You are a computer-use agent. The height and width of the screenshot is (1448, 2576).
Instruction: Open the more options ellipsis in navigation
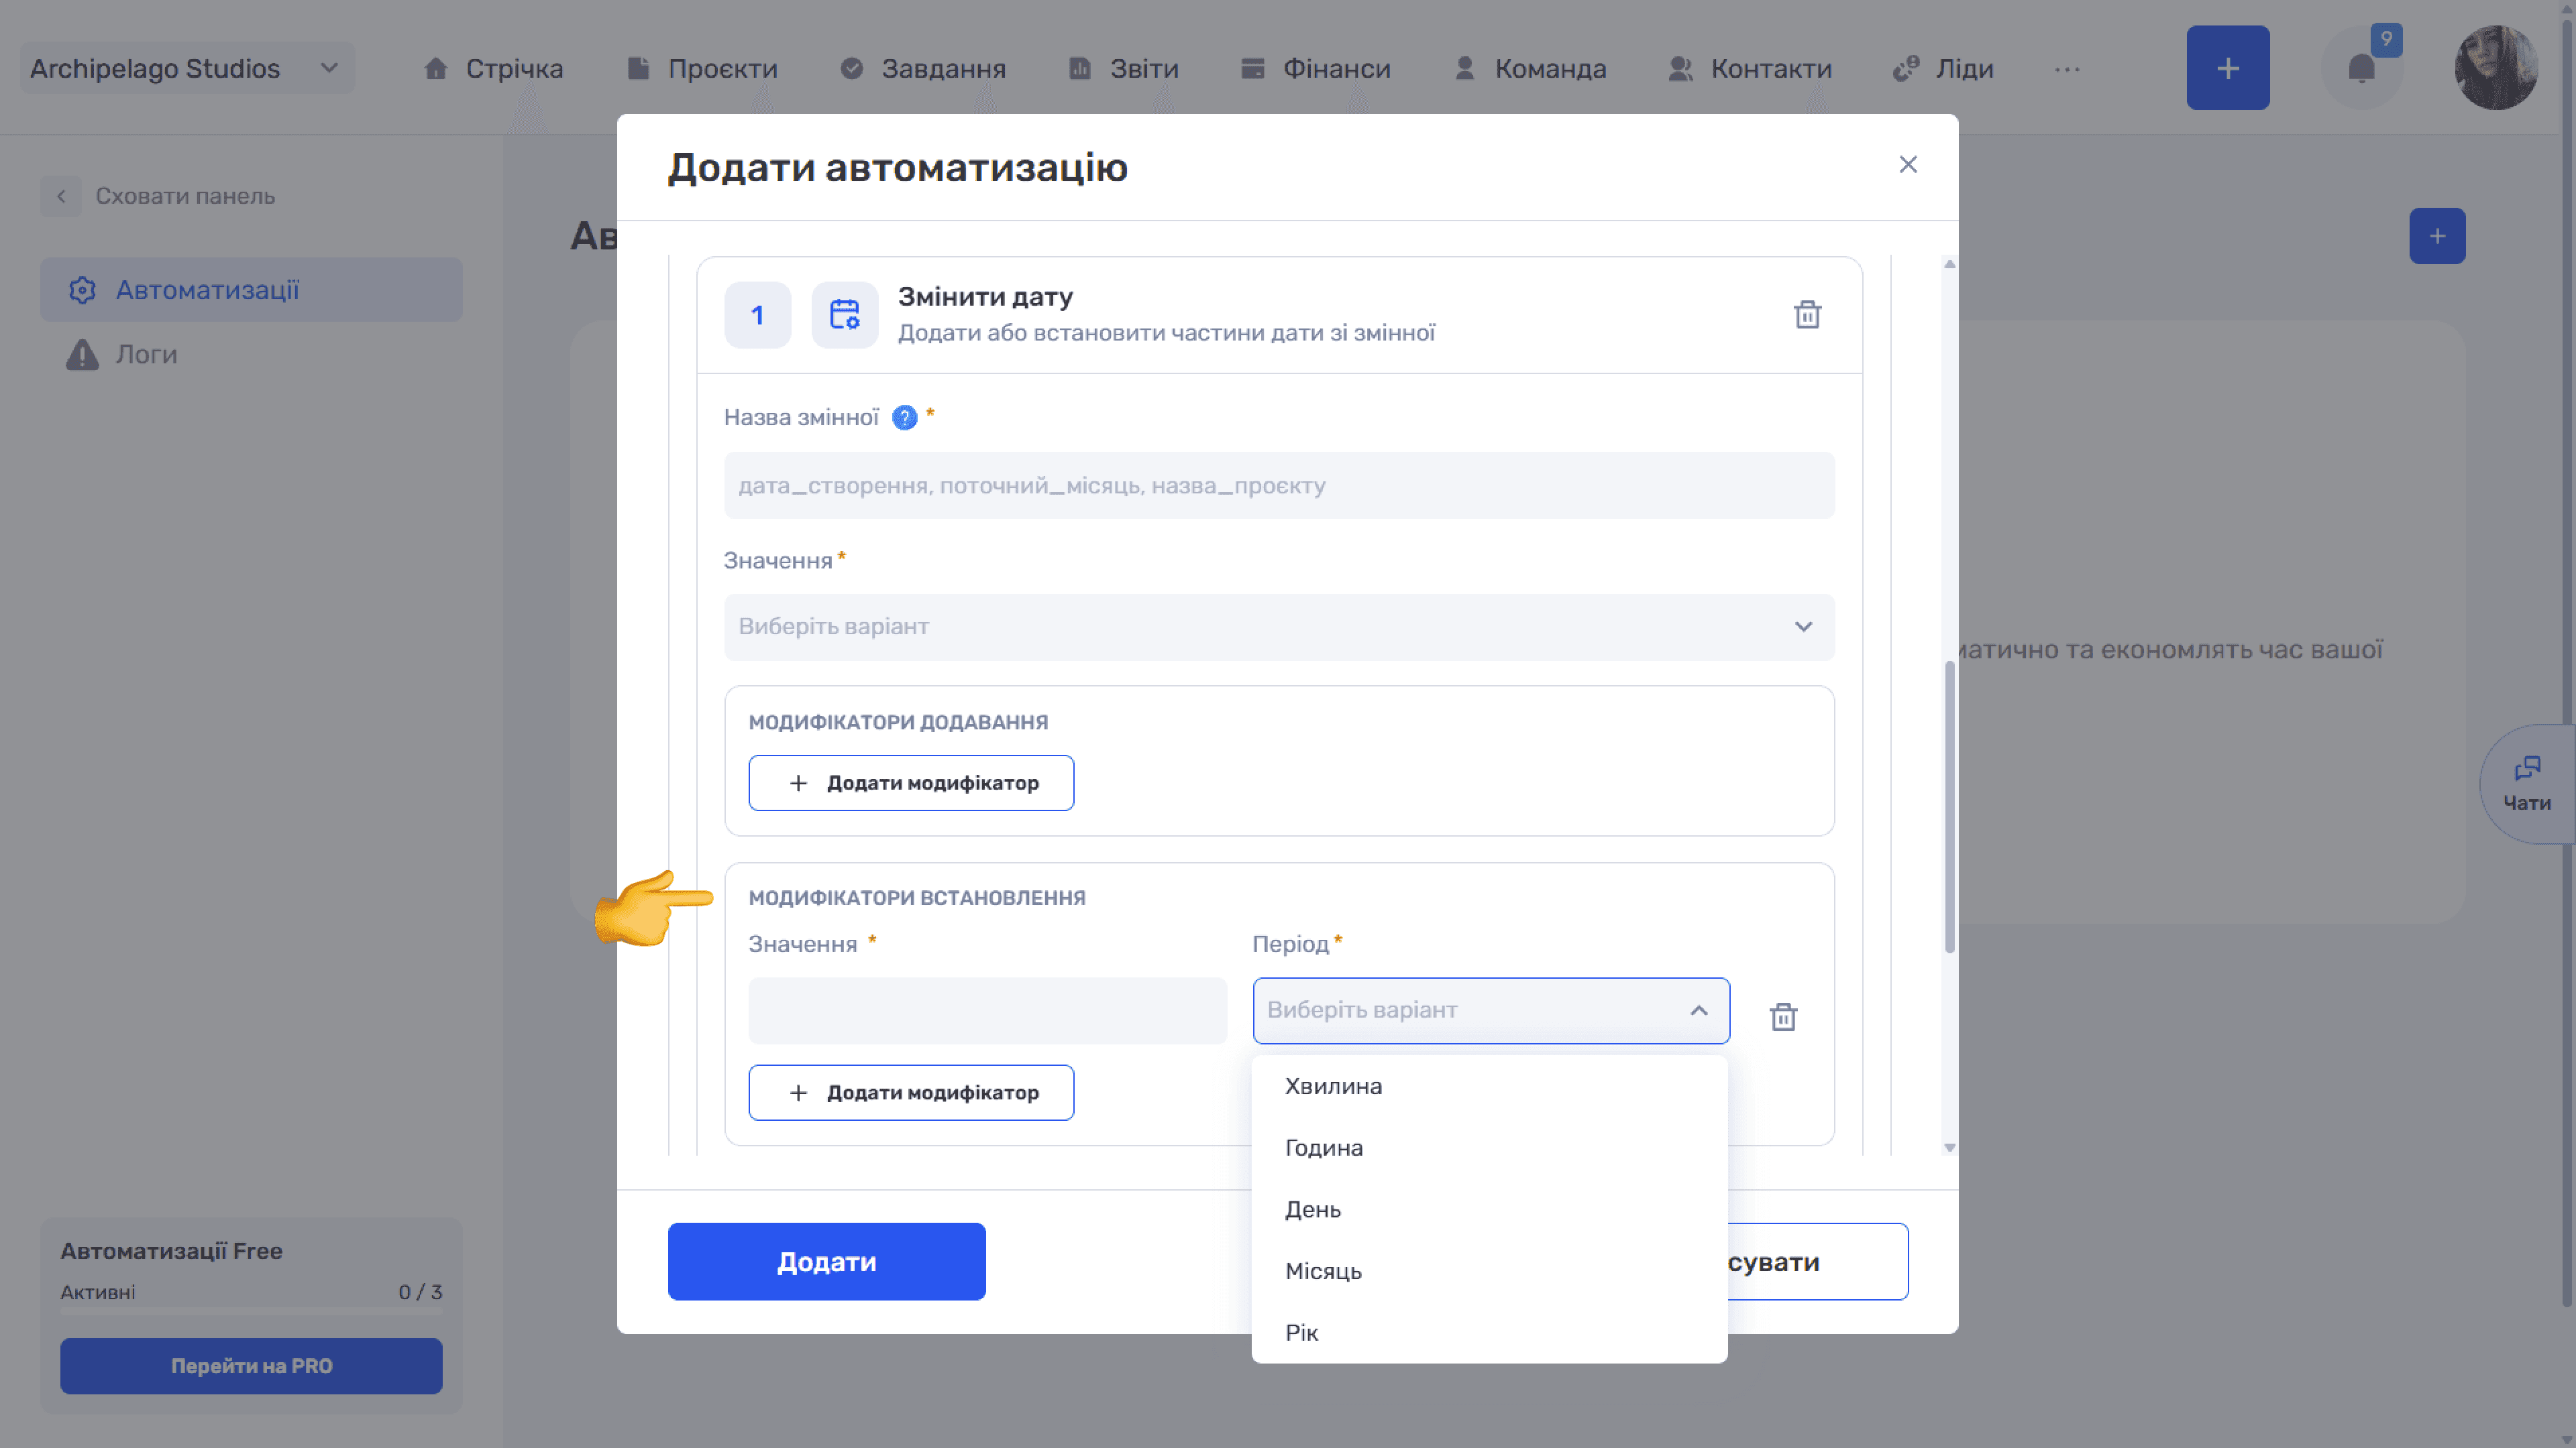(x=2067, y=69)
